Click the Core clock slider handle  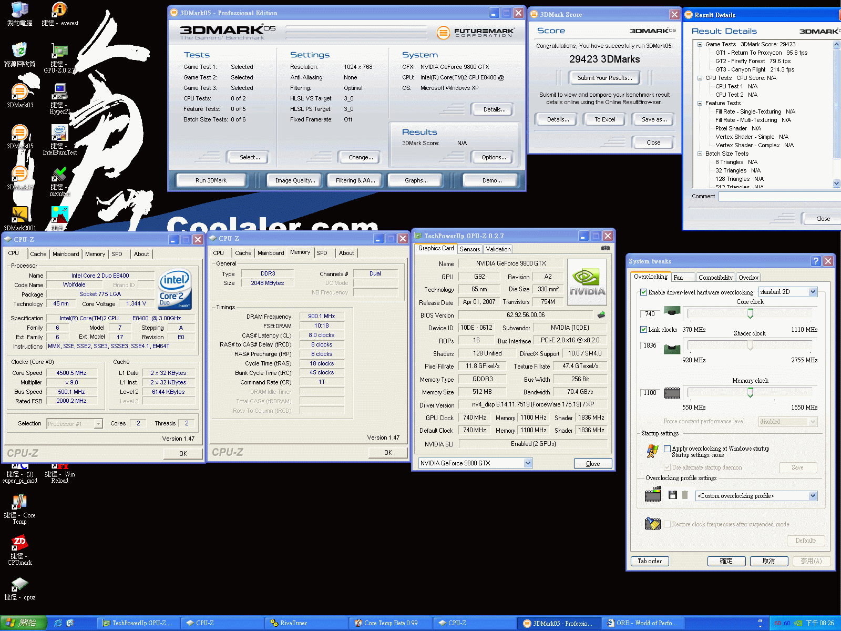pyautogui.click(x=750, y=313)
